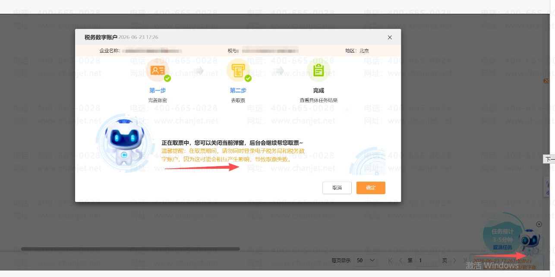Screen dimensions: 555x277
Task: Go to the first page arrow
Action: (x=391, y=261)
